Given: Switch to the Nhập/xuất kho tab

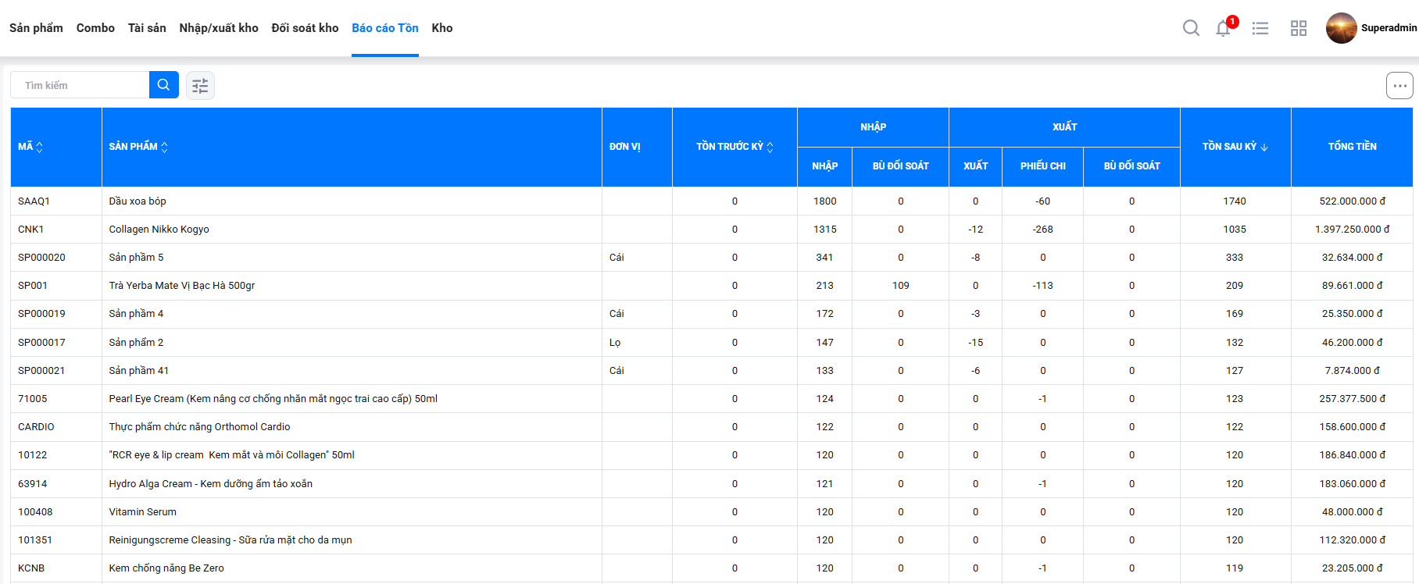Looking at the screenshot, I should click(x=219, y=28).
